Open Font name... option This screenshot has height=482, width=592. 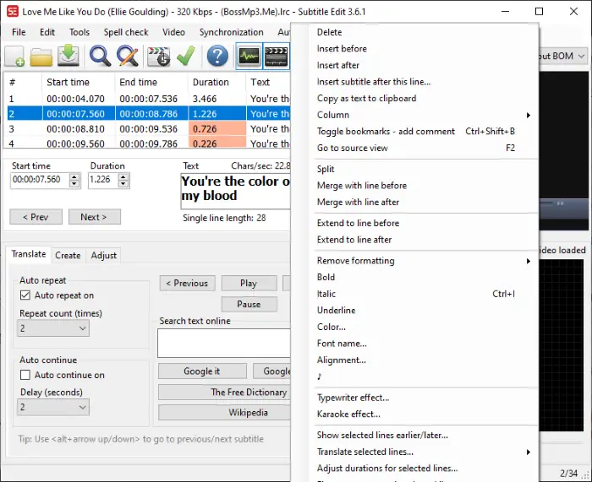[342, 344]
